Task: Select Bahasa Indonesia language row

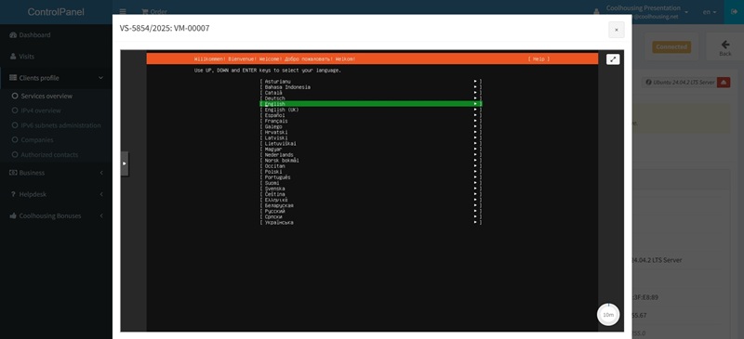Action: (370, 87)
